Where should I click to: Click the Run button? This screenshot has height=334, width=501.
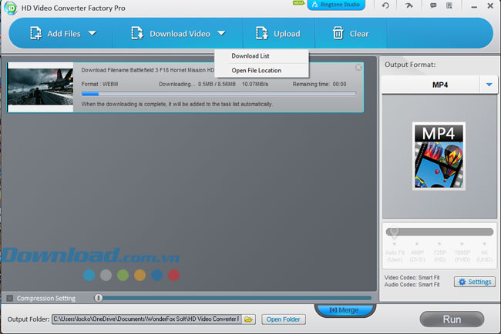pyautogui.click(x=452, y=319)
